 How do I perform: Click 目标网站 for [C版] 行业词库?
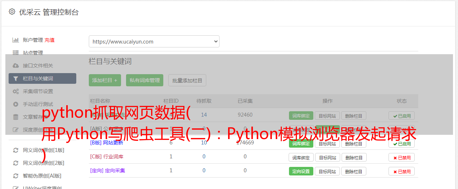(327, 157)
